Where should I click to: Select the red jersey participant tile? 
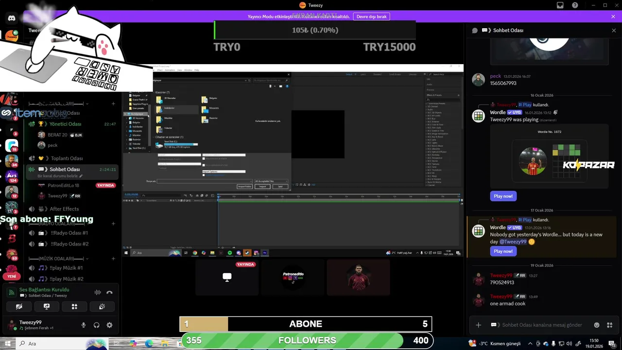tap(359, 277)
